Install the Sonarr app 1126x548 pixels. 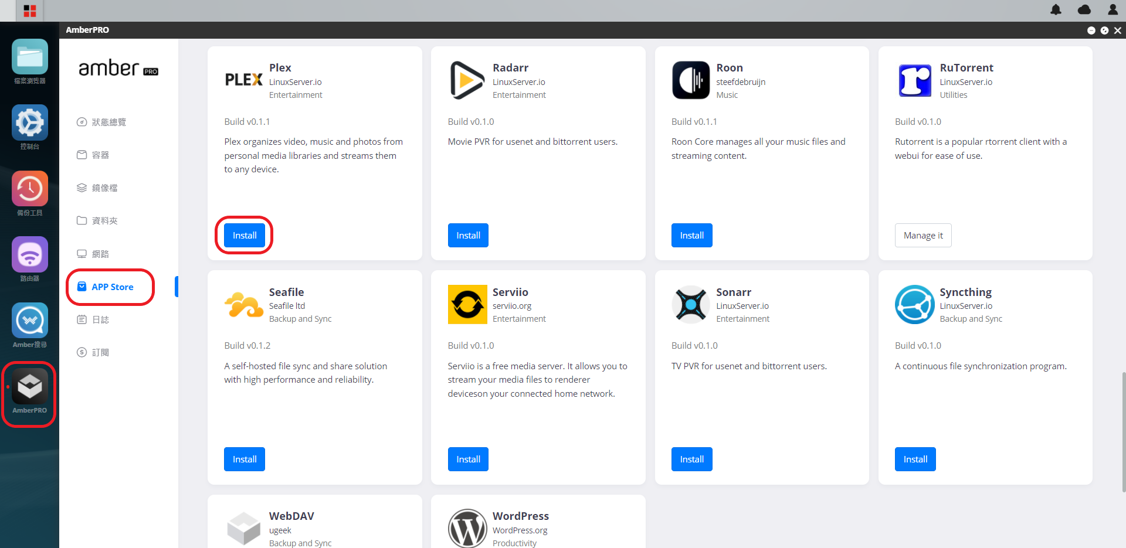[692, 459]
